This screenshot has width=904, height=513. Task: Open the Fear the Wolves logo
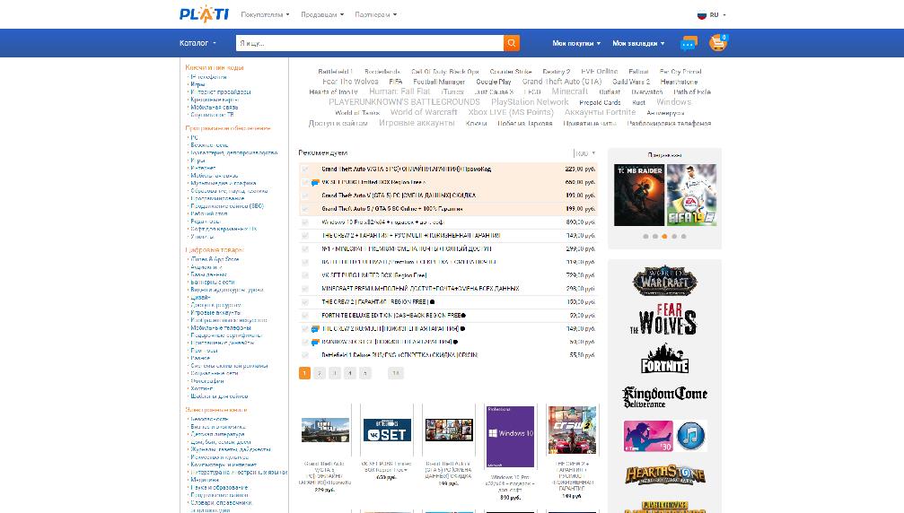[x=663, y=319]
